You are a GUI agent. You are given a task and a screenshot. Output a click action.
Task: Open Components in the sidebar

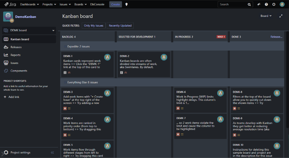click(19, 71)
